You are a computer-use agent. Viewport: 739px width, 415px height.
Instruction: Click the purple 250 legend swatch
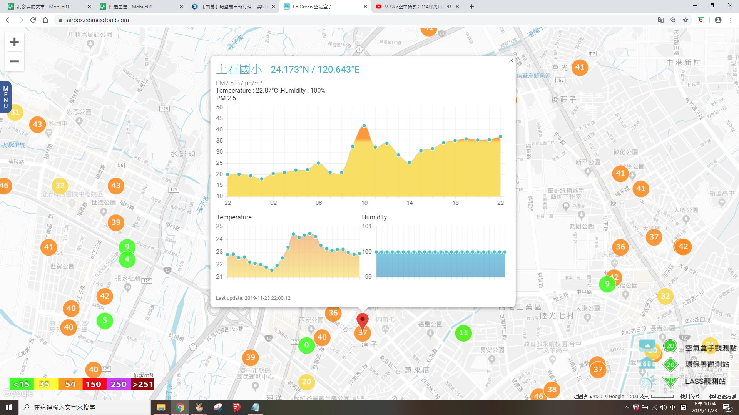coord(118,384)
